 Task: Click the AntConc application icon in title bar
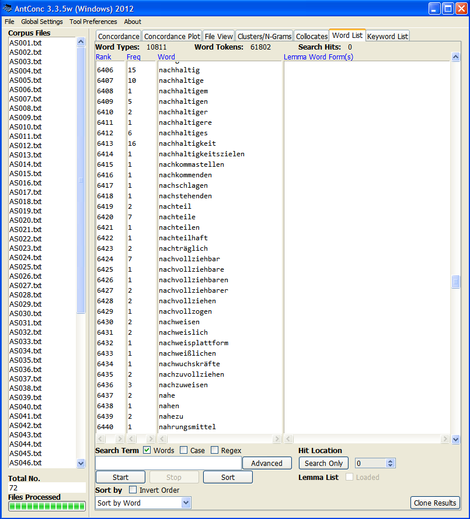click(8, 9)
